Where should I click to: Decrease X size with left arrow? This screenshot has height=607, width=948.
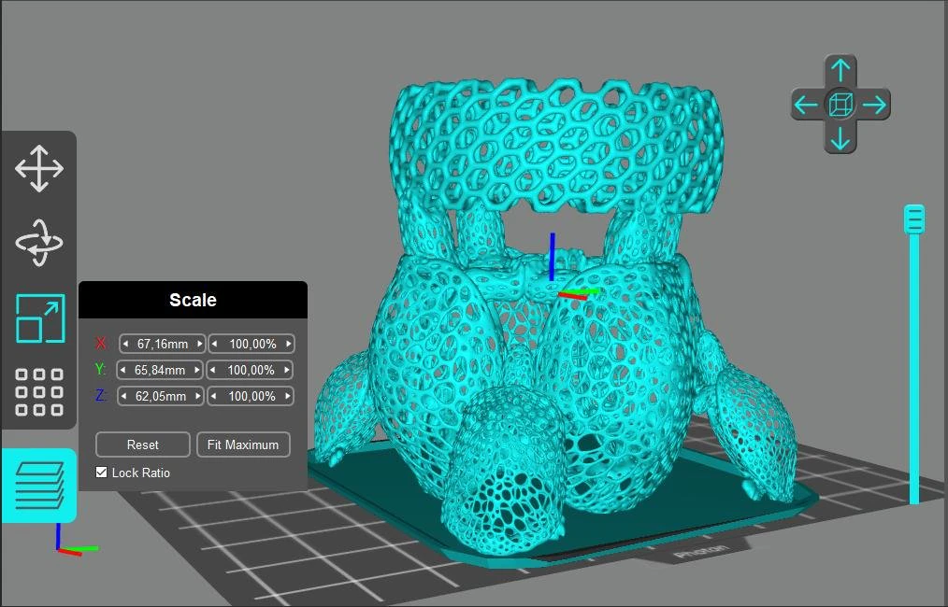click(125, 344)
